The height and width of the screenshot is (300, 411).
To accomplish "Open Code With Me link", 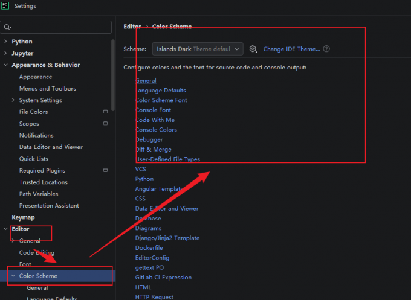I will pyautogui.click(x=155, y=120).
